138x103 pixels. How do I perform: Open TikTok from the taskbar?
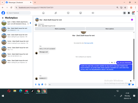coord(32,91)
